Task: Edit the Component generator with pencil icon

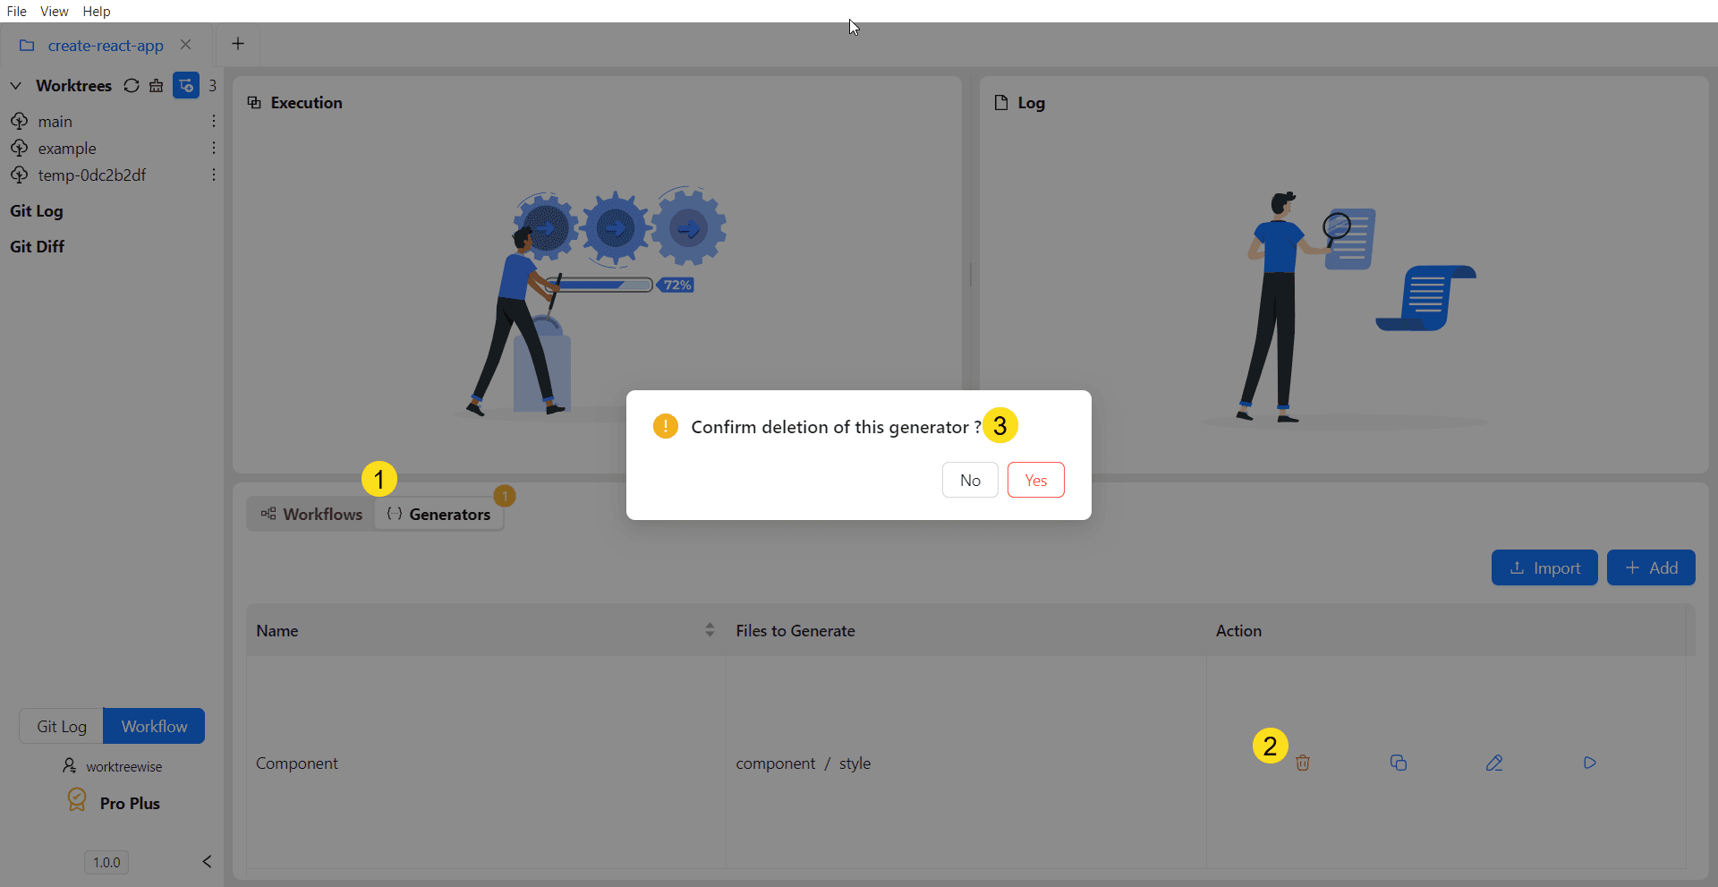Action: 1494,763
